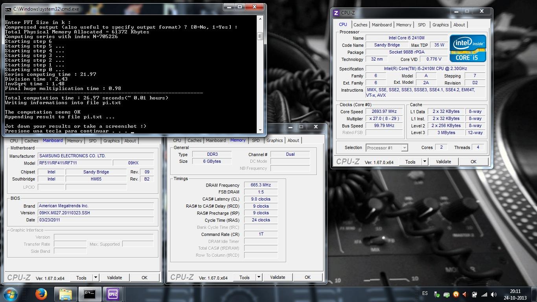Launch Firefox from the taskbar
Screen dimensions: 537x302
coord(41,294)
